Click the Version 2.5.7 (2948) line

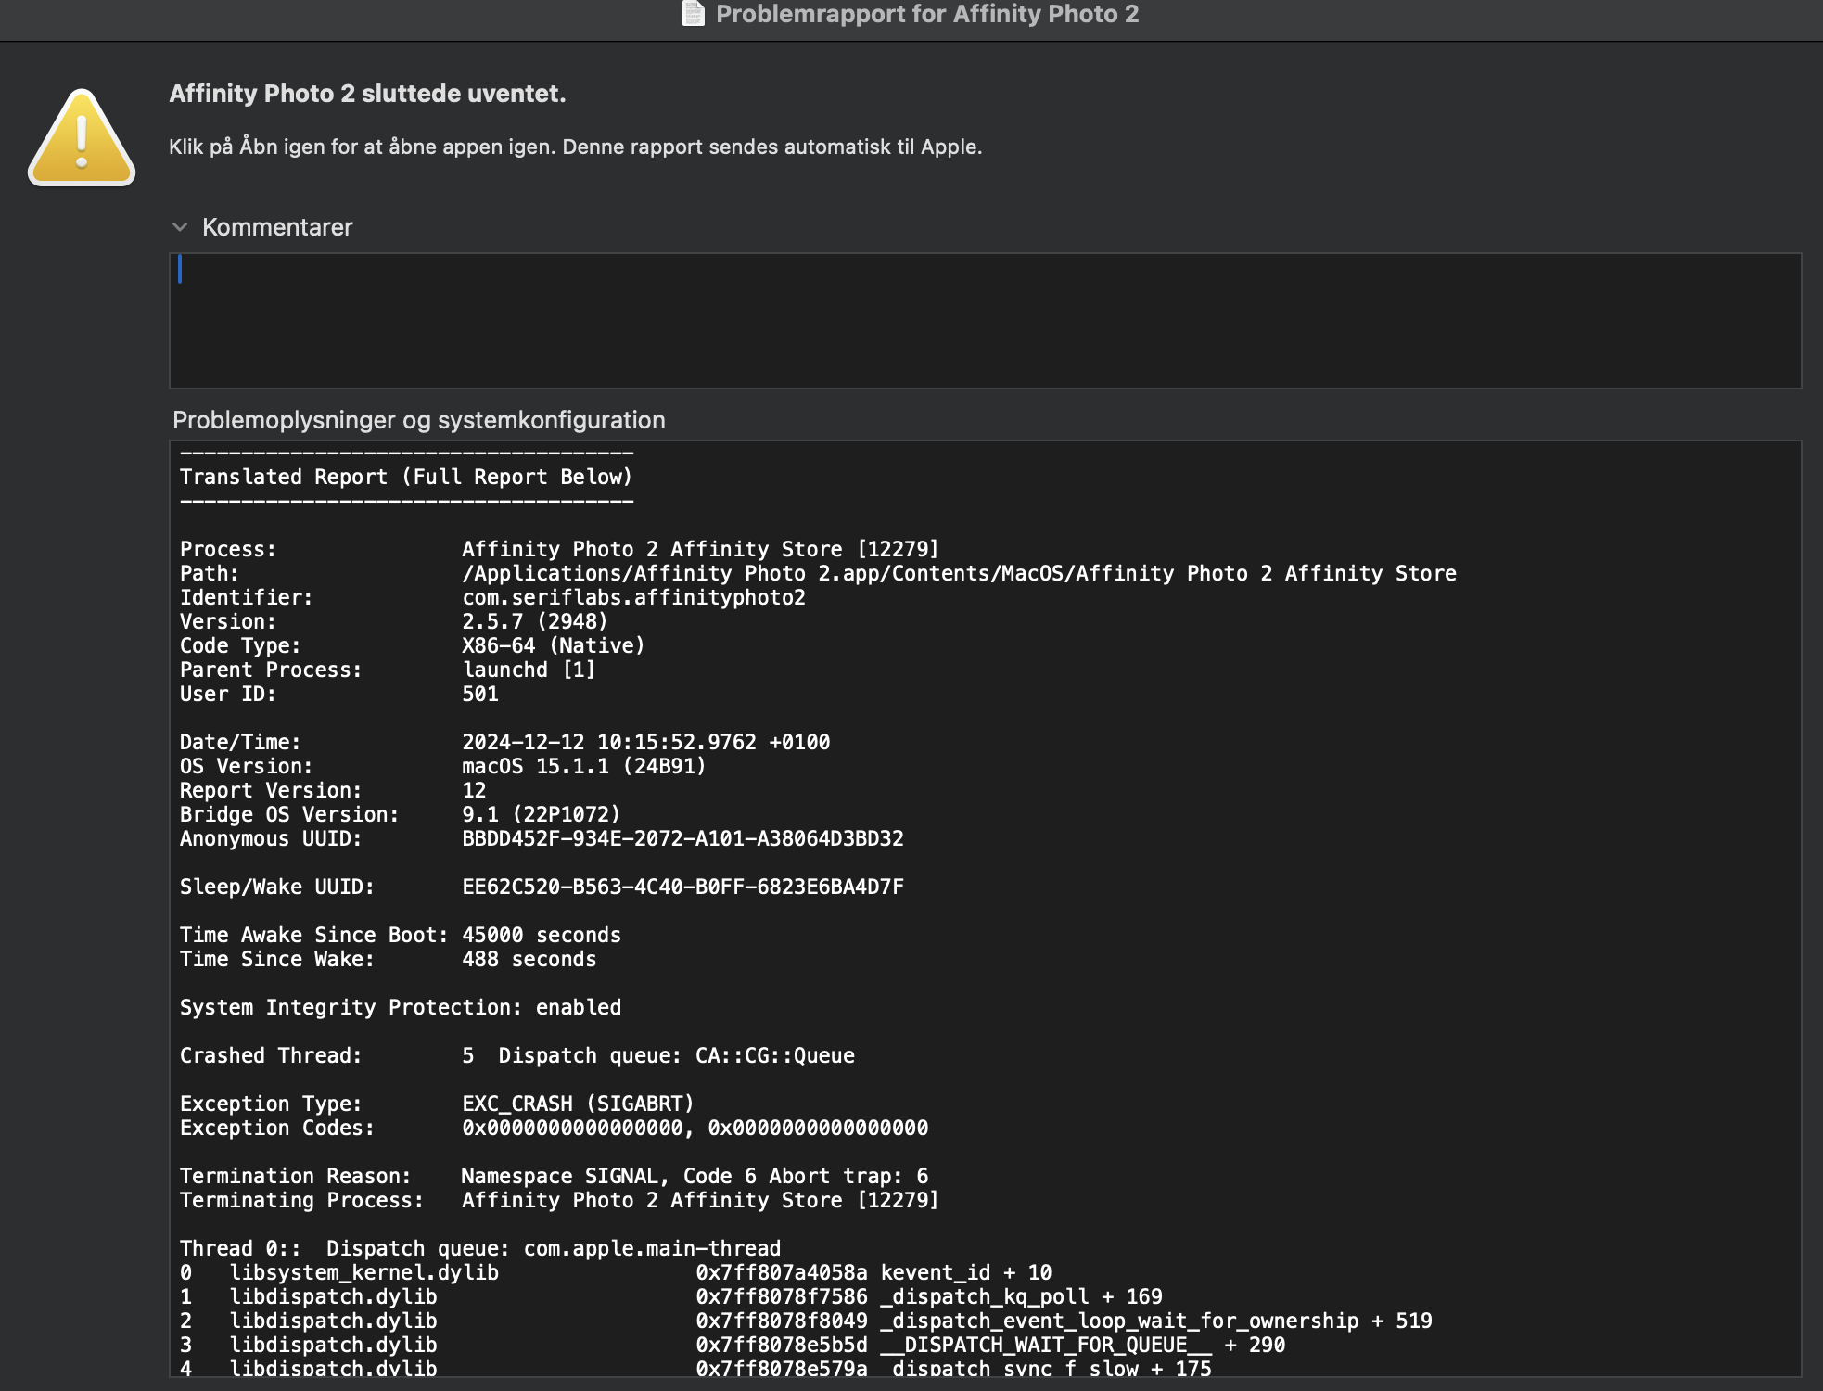tap(534, 621)
